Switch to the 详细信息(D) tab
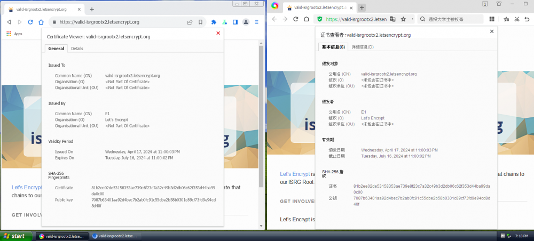 363,47
